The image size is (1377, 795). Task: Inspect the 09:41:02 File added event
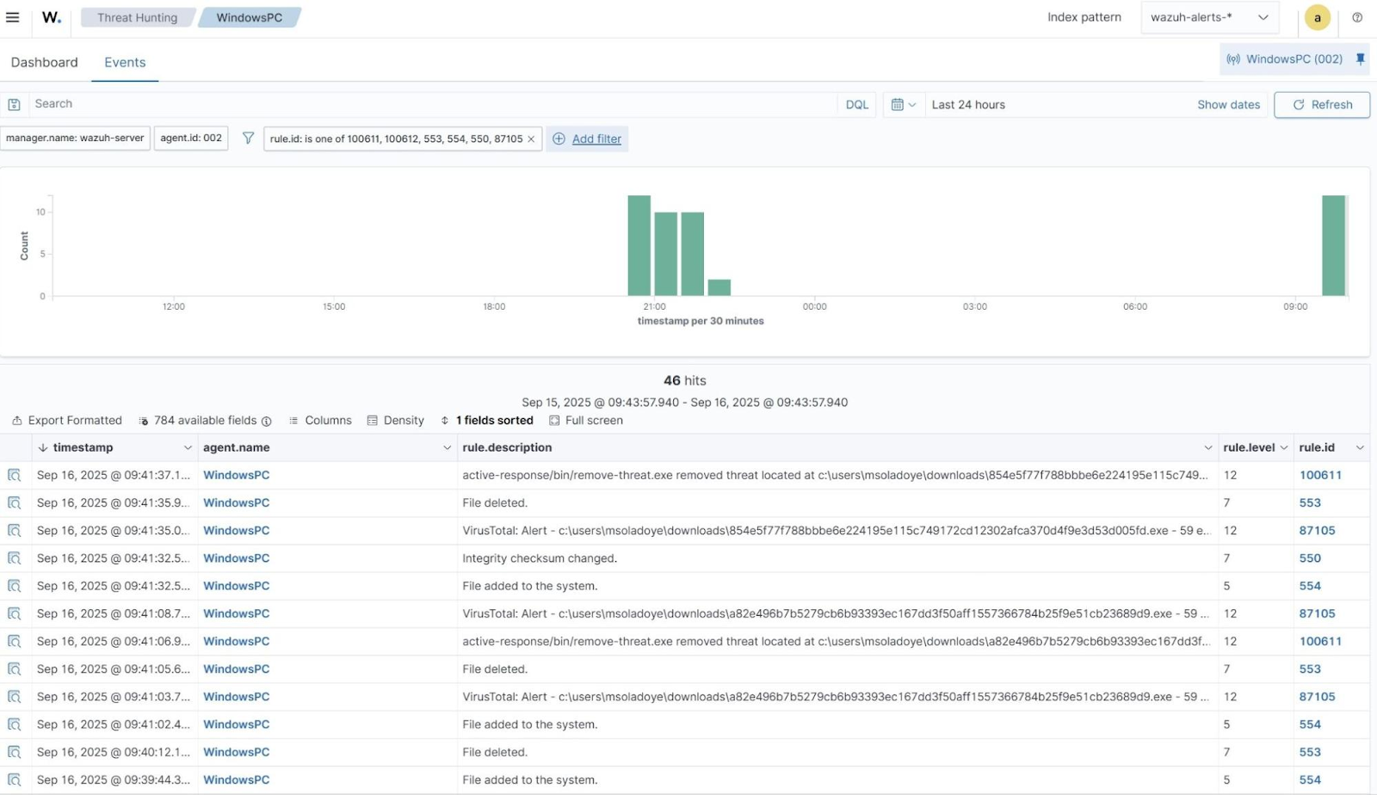click(14, 724)
